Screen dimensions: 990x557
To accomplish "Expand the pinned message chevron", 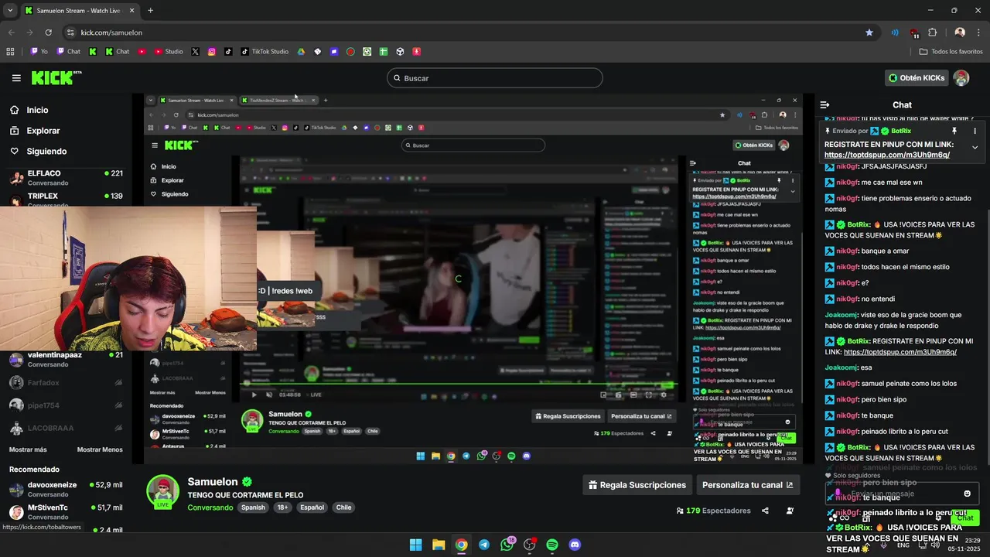I will 975,147.
